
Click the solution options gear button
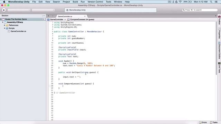44,19
